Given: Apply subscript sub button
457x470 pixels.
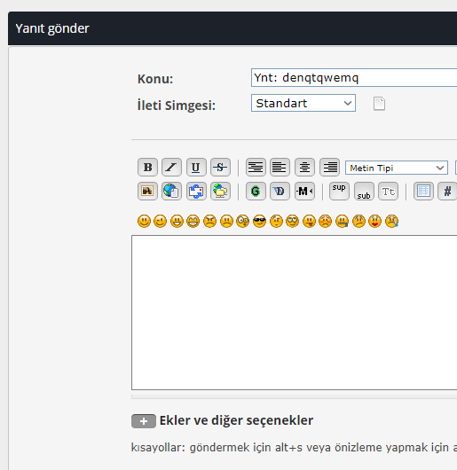Looking at the screenshot, I should 364,191.
